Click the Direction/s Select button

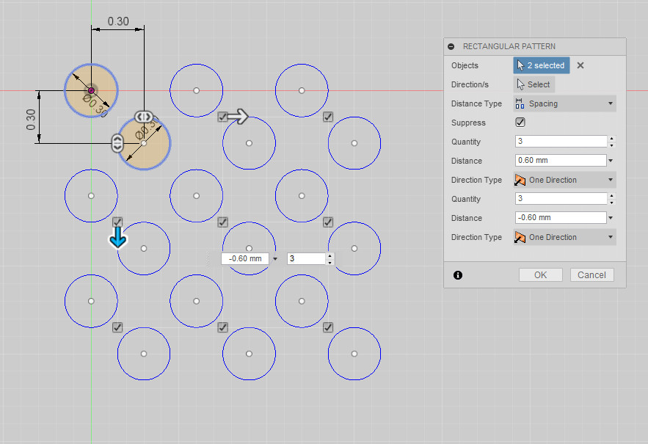534,84
